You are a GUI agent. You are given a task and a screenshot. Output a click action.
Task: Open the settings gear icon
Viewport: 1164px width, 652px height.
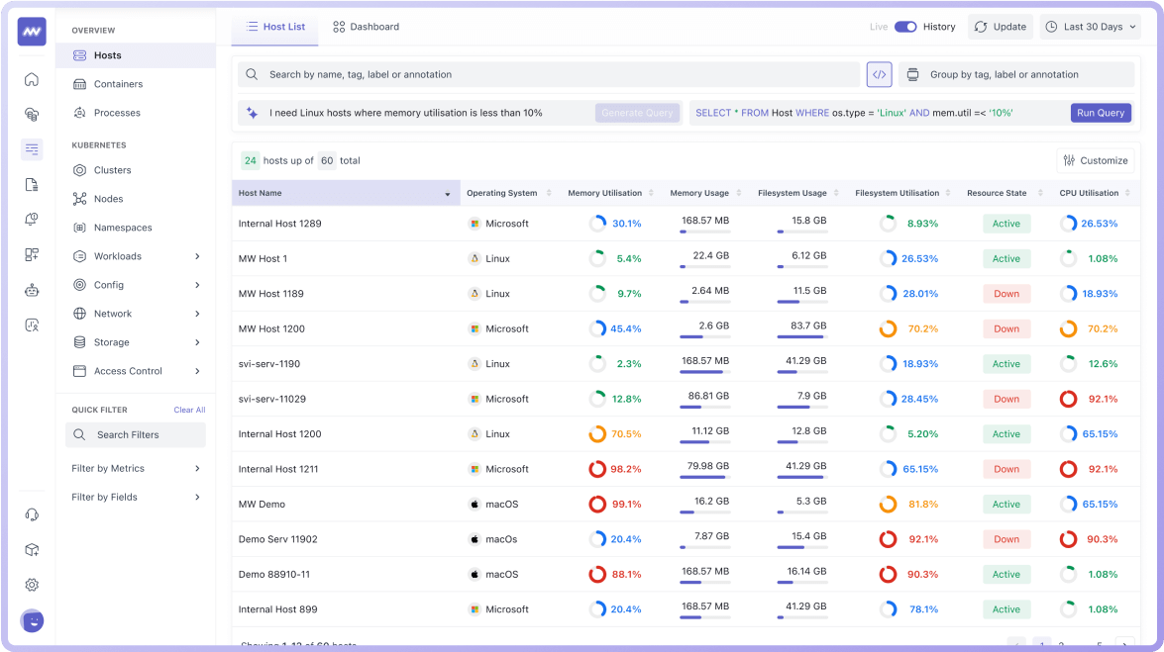[32, 585]
